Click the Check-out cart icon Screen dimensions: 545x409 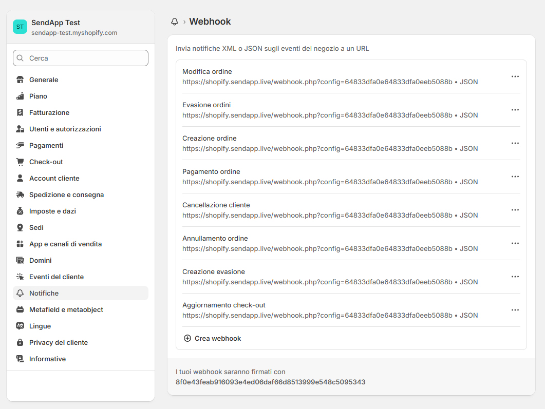[20, 162]
